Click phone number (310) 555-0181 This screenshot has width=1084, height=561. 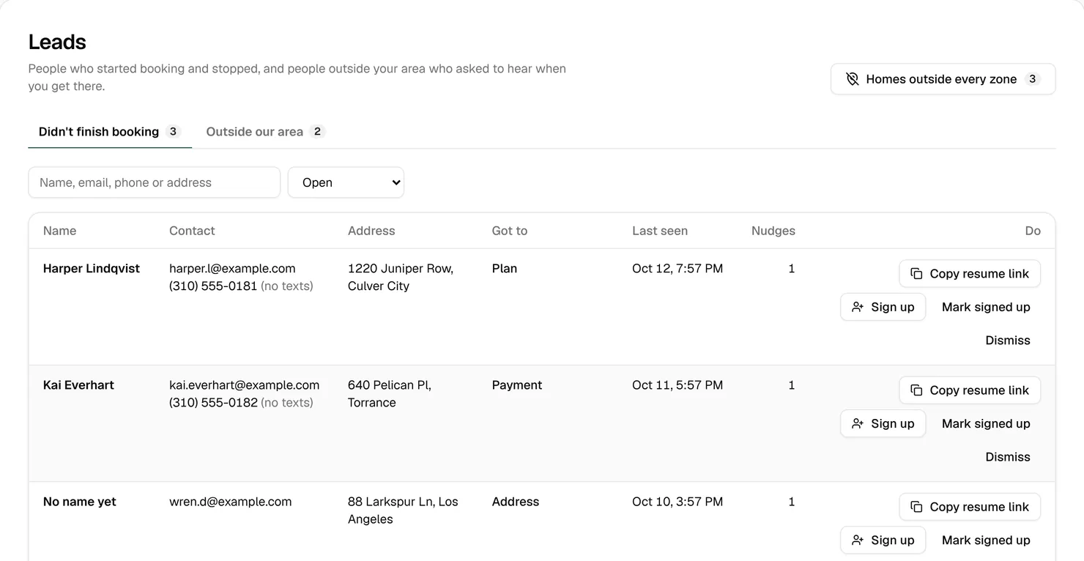(213, 286)
